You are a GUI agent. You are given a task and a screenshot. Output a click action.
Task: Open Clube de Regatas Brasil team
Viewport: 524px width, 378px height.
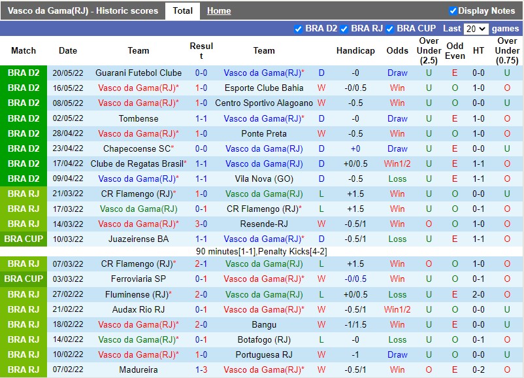(x=139, y=163)
